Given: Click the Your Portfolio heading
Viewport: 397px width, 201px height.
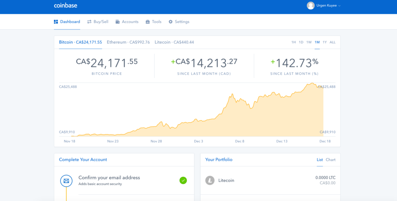Looking at the screenshot, I should (x=219, y=160).
